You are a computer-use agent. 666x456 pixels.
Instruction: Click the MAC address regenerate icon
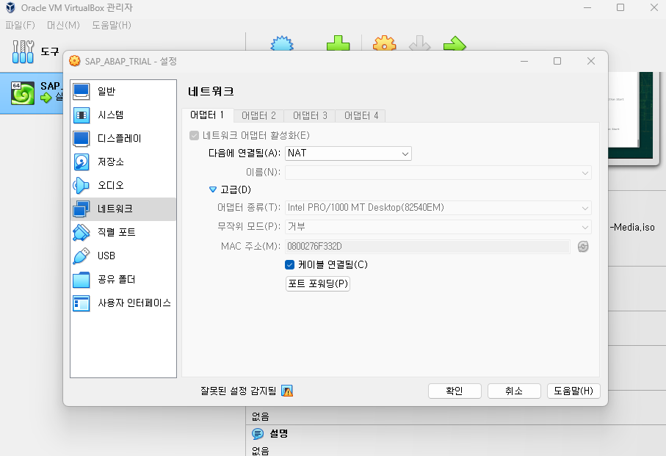[x=583, y=246]
